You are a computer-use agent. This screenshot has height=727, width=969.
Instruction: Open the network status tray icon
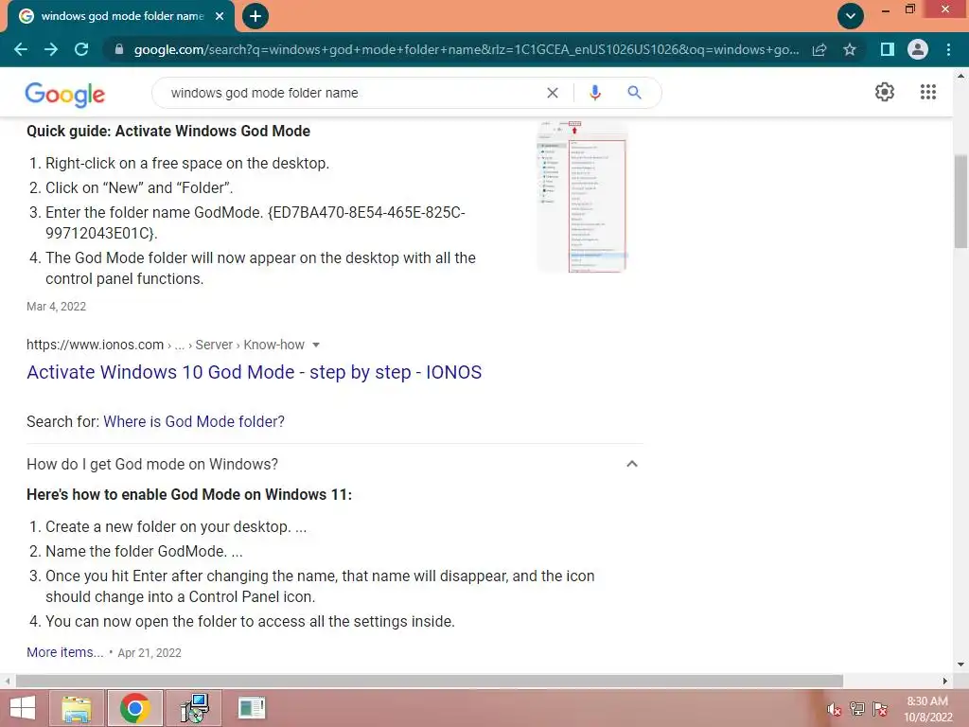[x=857, y=709]
